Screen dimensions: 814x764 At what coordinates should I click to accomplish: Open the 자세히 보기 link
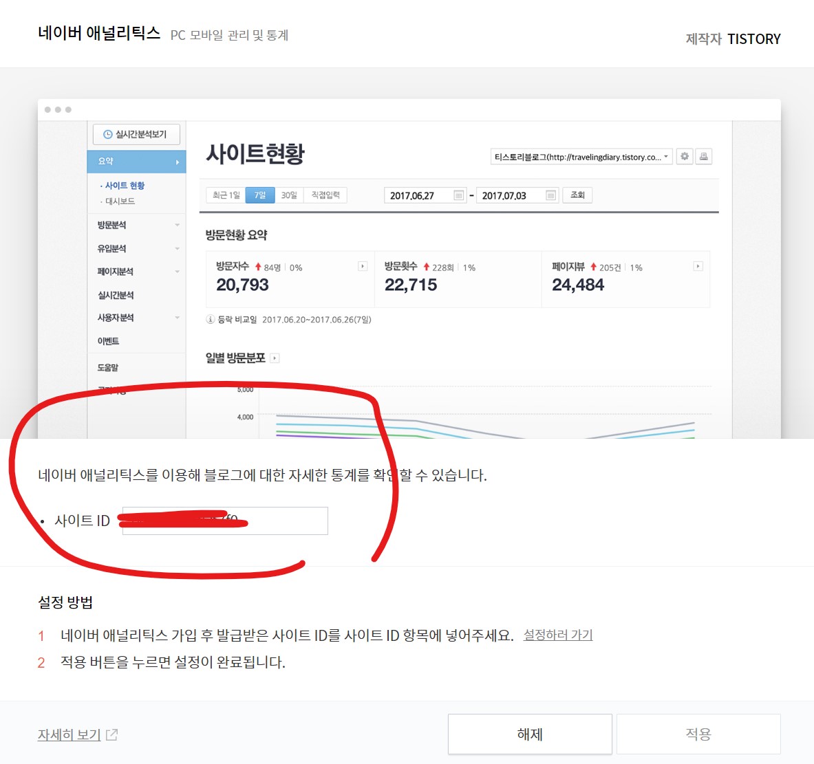[69, 734]
